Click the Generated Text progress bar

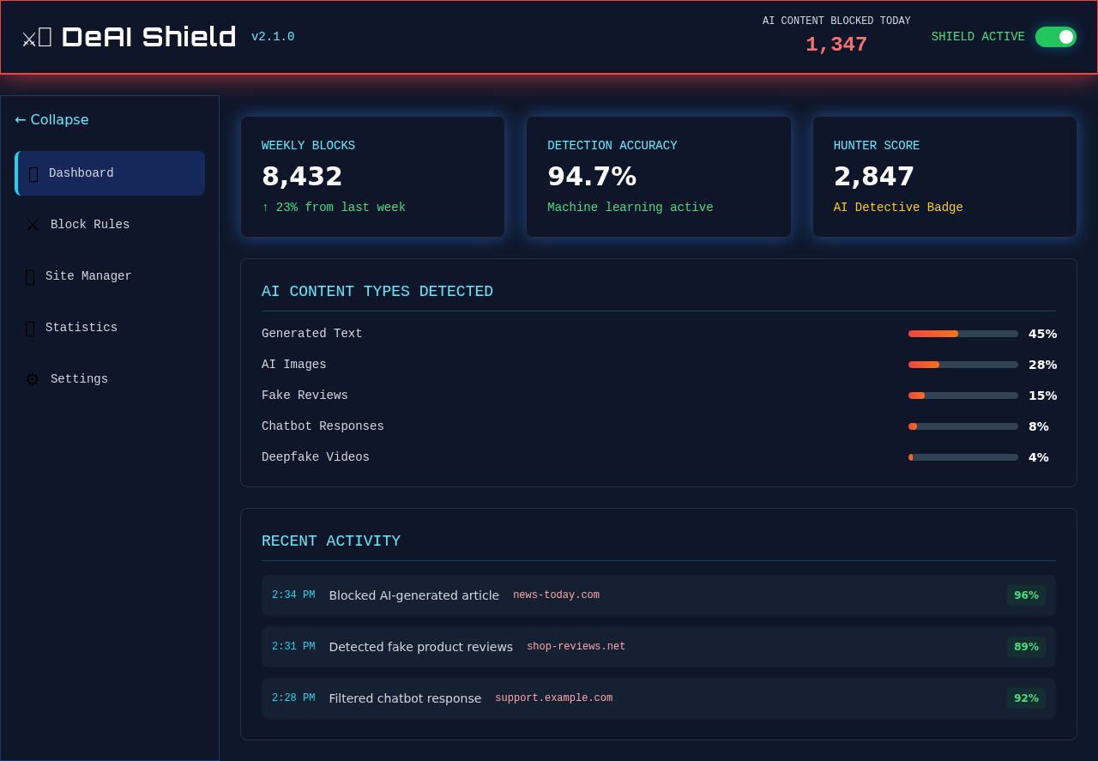point(962,334)
